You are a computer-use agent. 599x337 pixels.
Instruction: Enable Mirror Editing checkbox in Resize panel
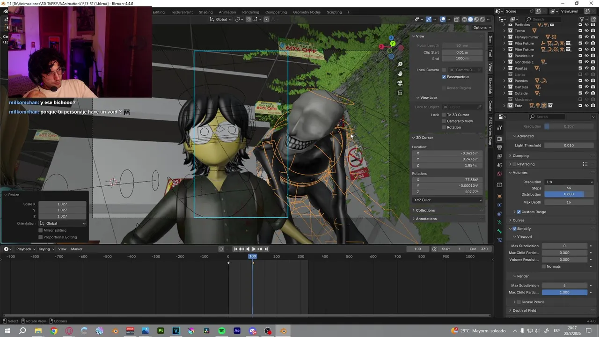[41, 230]
